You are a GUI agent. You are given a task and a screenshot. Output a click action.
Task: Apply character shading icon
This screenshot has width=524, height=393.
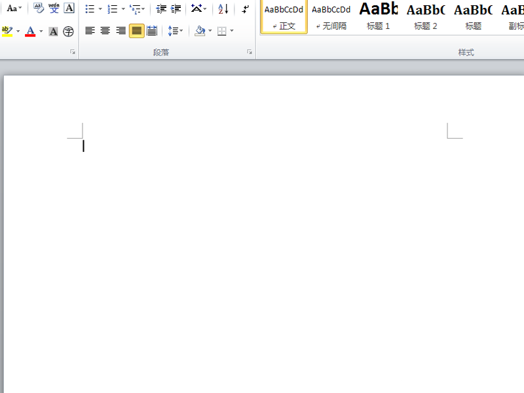tap(53, 31)
